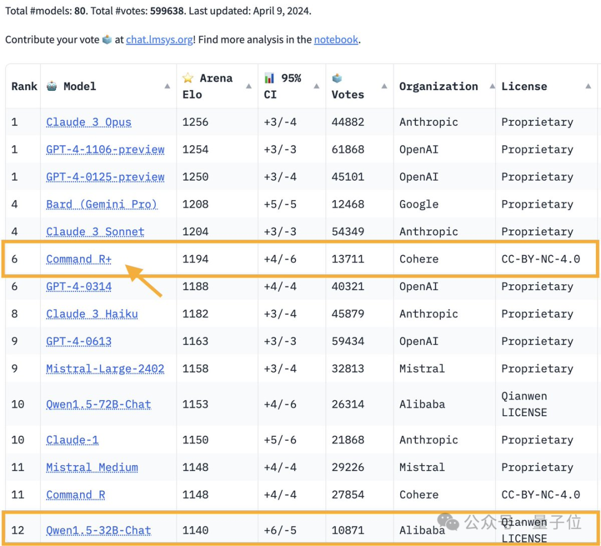
Task: Open the Claude 3 Opus model link
Action: [x=88, y=122]
